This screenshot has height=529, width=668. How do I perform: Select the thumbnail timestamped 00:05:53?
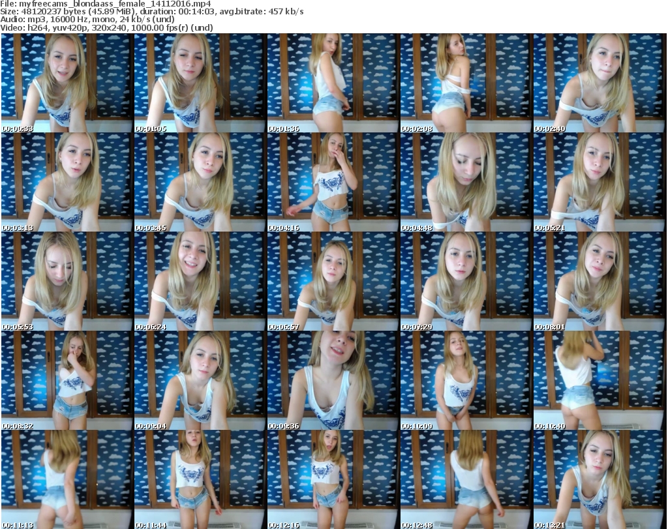click(x=67, y=281)
